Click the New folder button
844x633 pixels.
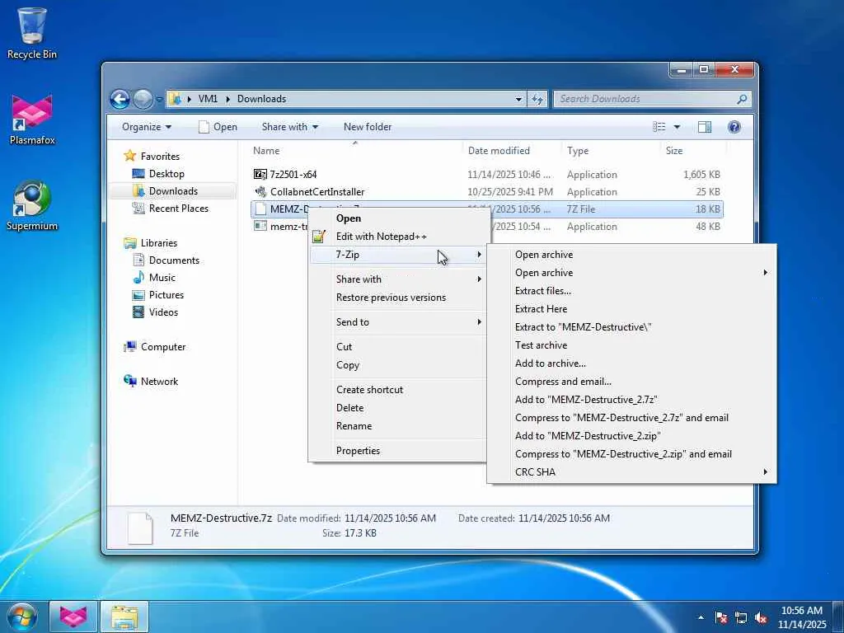coord(368,127)
